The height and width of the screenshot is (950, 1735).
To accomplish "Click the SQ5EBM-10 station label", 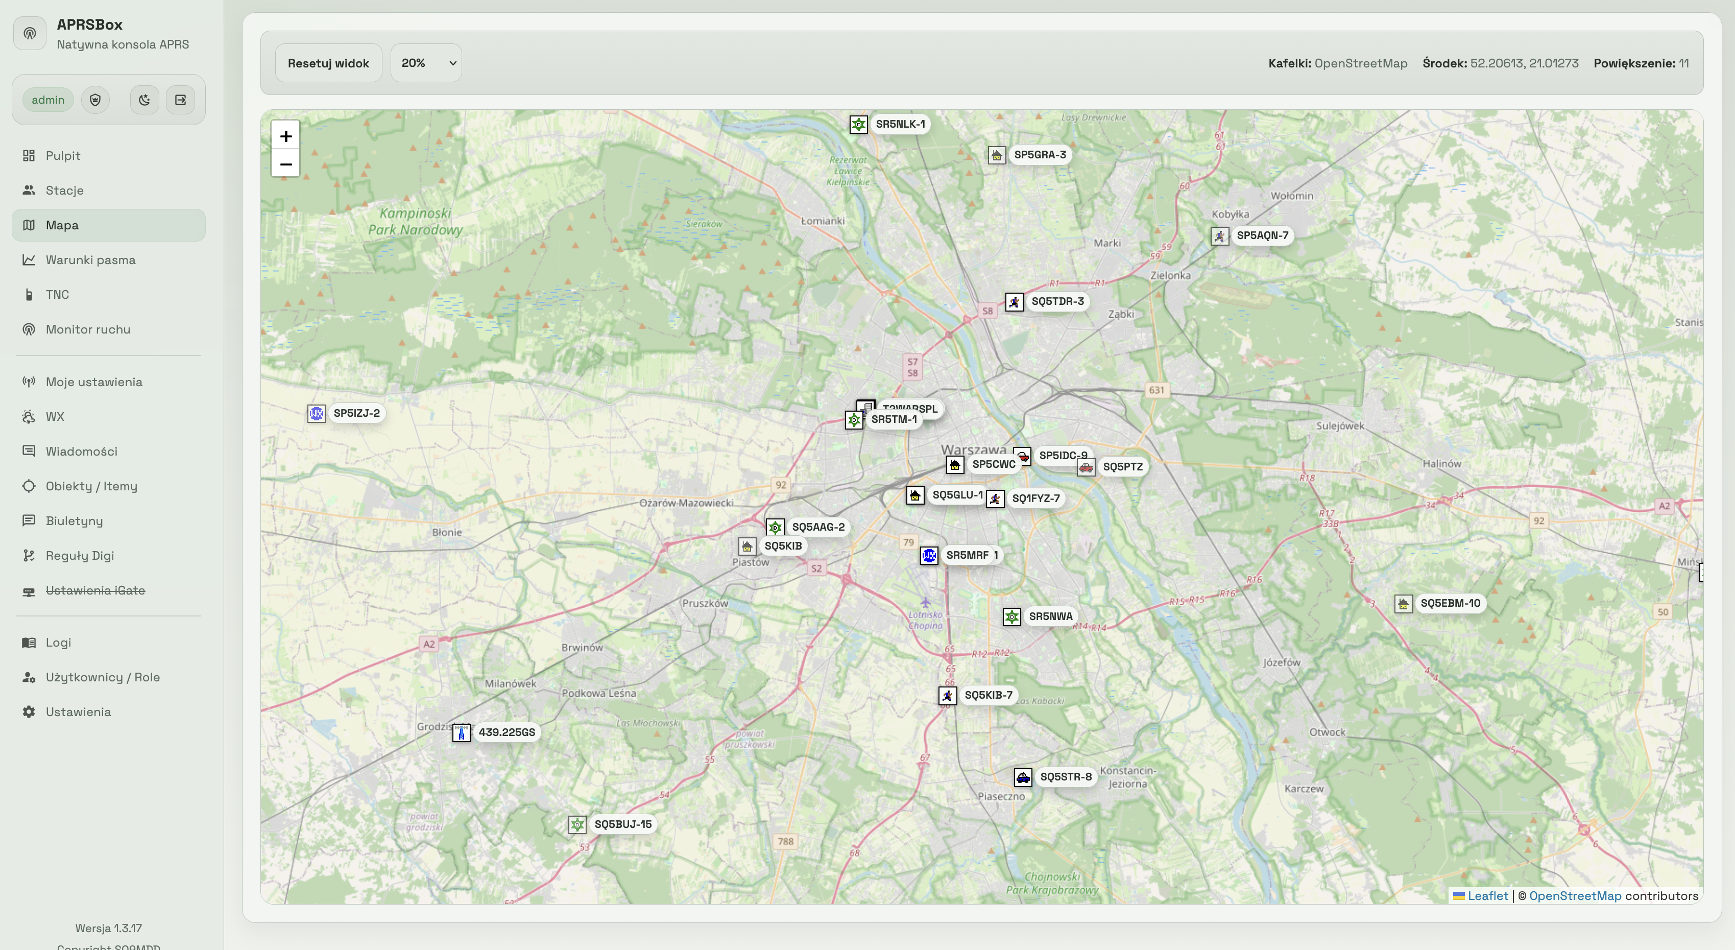I will (1450, 603).
